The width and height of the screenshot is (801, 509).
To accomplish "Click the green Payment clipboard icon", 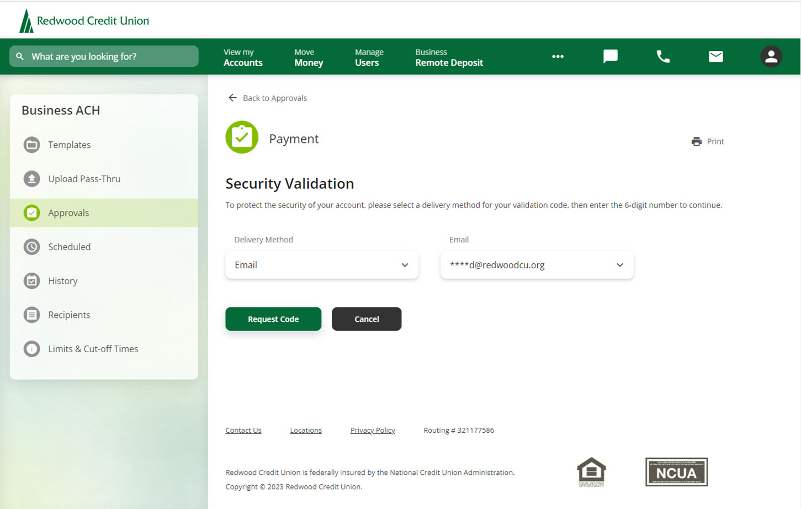I will [242, 137].
